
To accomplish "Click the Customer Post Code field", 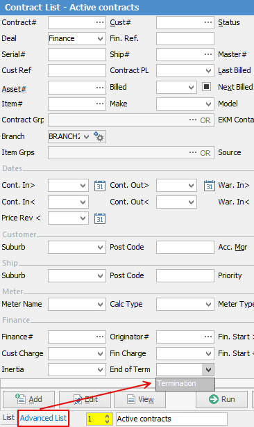I will point(185,247).
